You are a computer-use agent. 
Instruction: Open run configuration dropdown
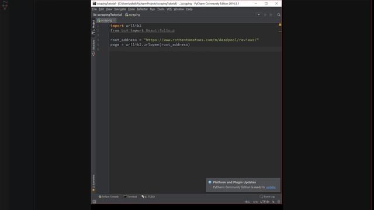coord(258,15)
